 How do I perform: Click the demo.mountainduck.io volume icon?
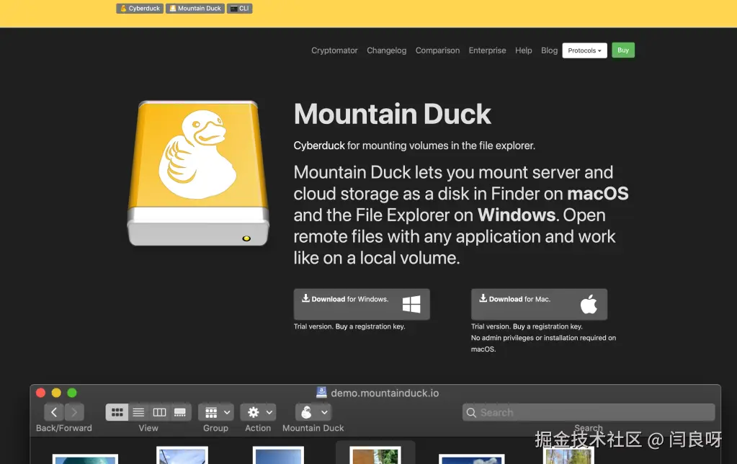[x=321, y=393]
